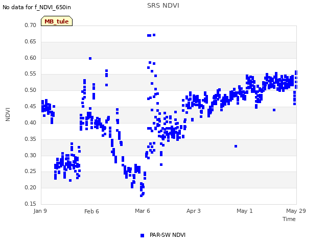Click the 0.35 y-axis tick label
This screenshot has height=245, width=327.
31,139
